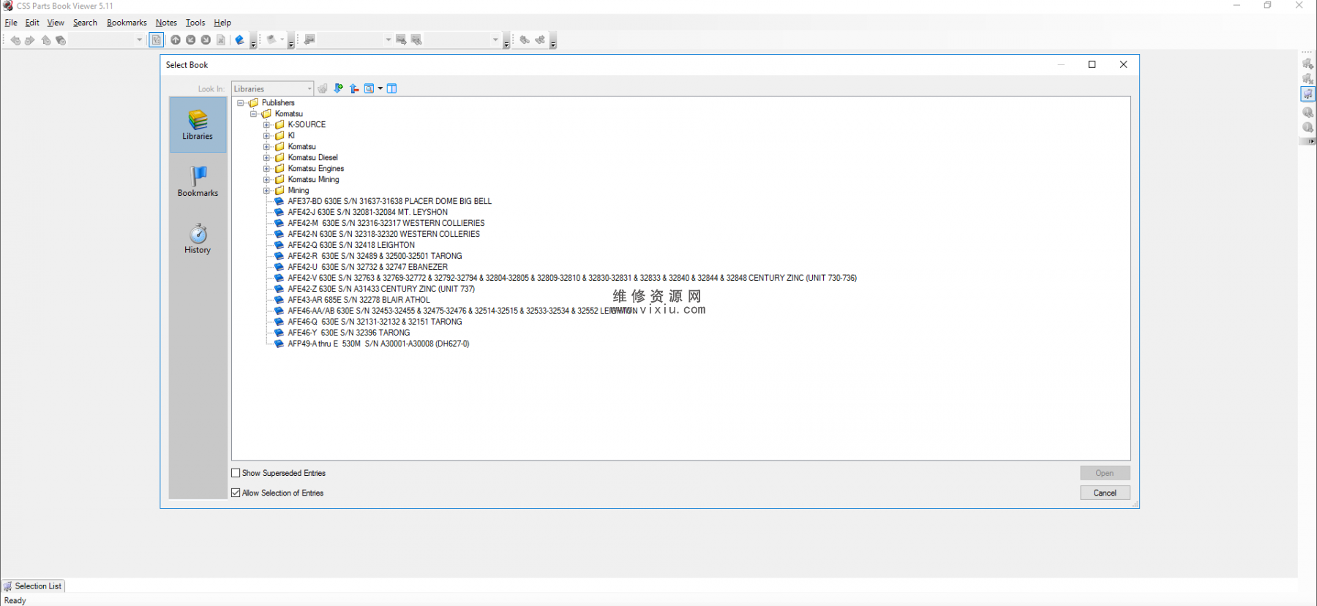
Task: Click the blue split pane layout icon
Action: 392,88
